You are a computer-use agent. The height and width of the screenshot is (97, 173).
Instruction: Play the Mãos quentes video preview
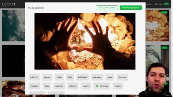[x=85, y=41]
